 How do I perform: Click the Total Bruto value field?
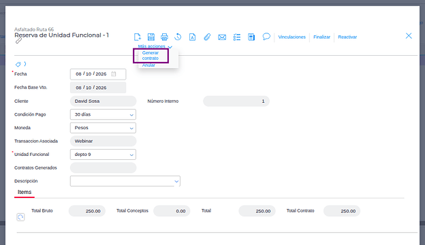pyautogui.click(x=87, y=211)
